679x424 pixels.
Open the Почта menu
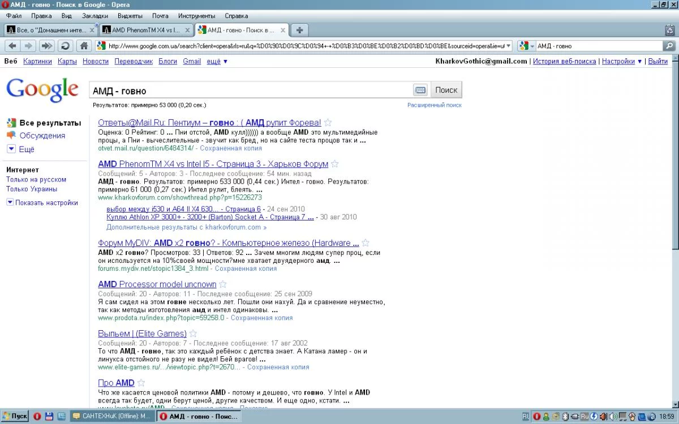pyautogui.click(x=161, y=16)
